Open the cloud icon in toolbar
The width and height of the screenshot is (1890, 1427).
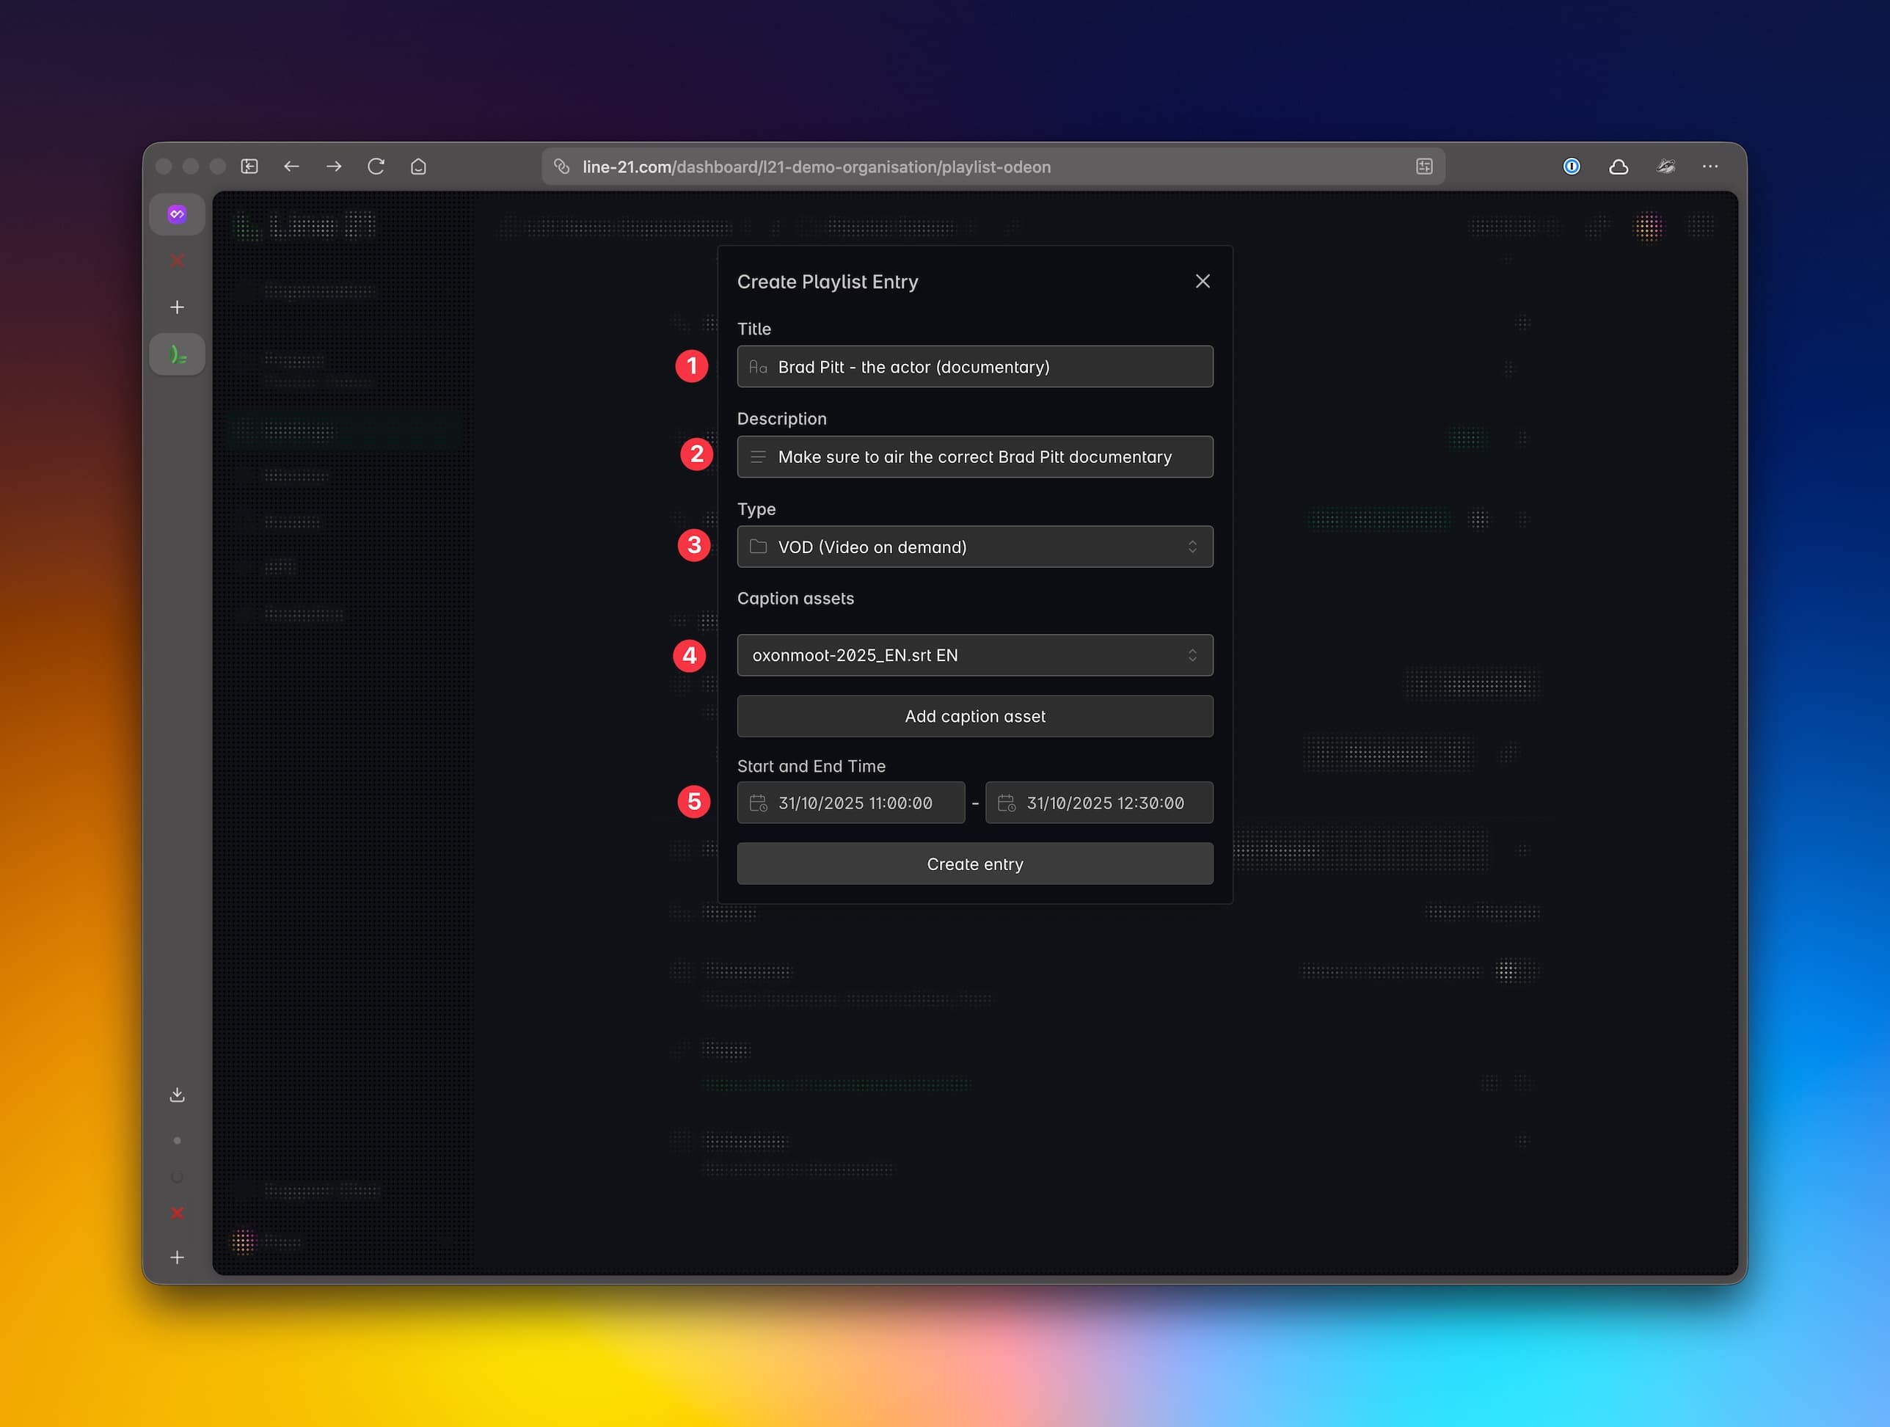1619,167
